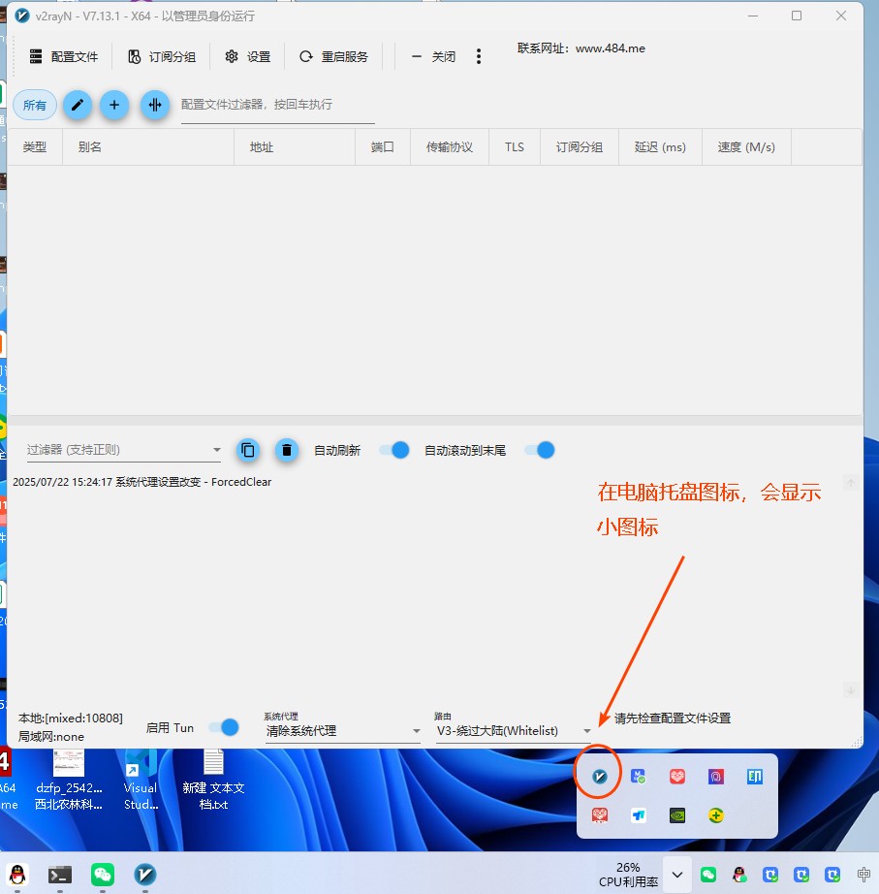Click the ForcedClear log message line
This screenshot has height=894, width=879.
[141, 482]
